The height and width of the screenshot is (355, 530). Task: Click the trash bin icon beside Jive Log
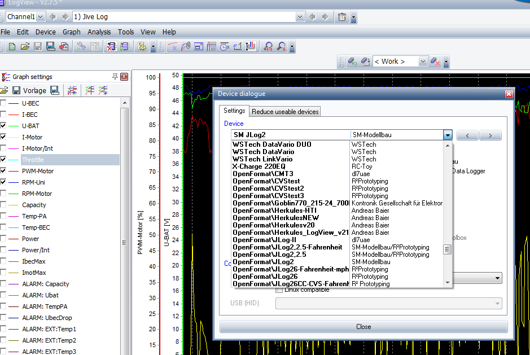[x=342, y=17]
